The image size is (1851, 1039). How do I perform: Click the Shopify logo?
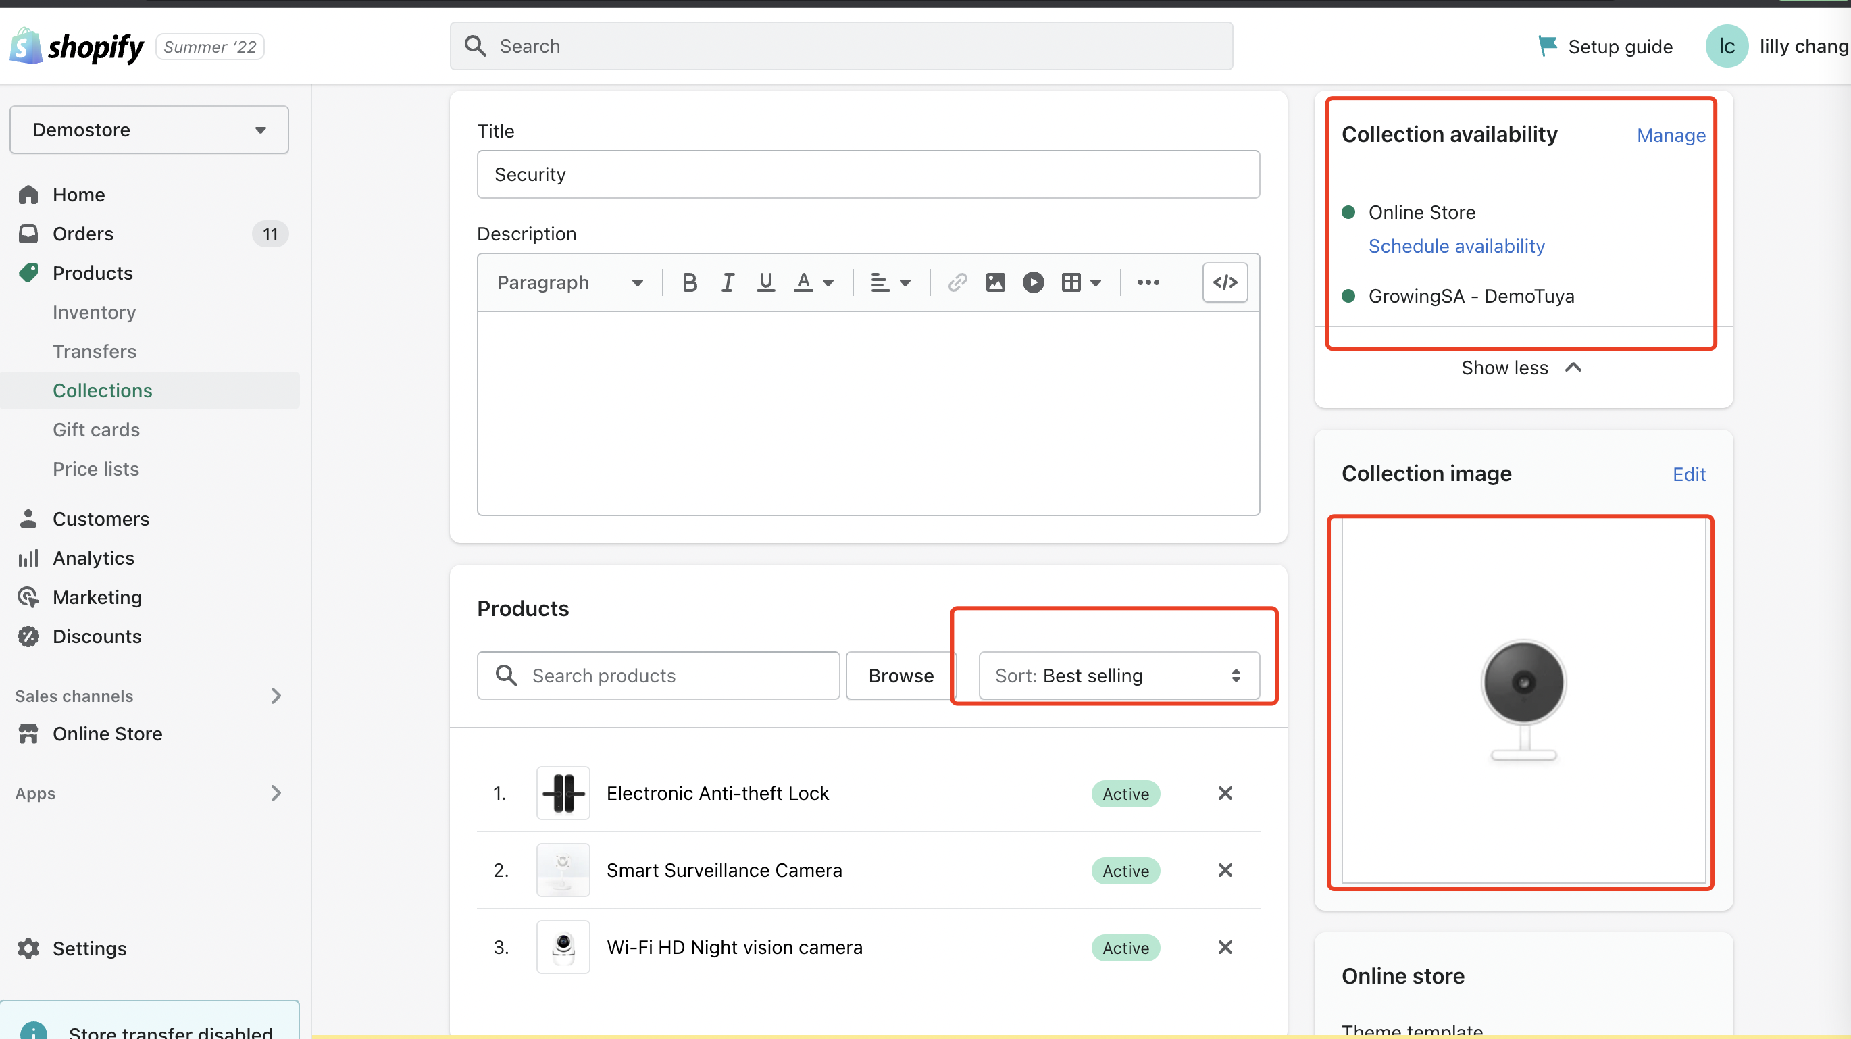point(77,47)
